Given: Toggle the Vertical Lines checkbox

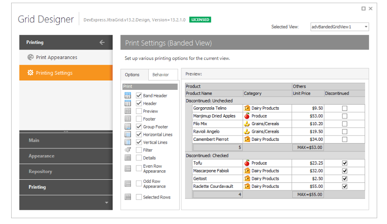Looking at the screenshot, I should 139,142.
